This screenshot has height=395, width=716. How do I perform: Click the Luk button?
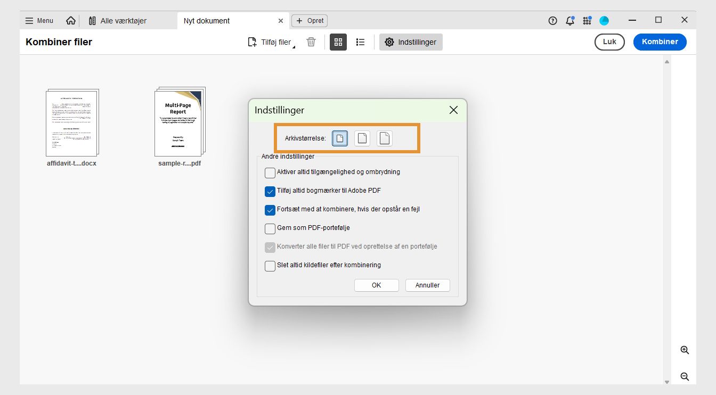pos(609,42)
